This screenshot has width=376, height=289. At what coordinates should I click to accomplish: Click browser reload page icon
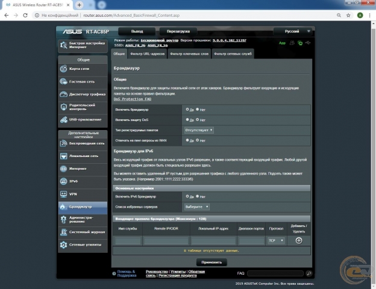tap(25, 15)
